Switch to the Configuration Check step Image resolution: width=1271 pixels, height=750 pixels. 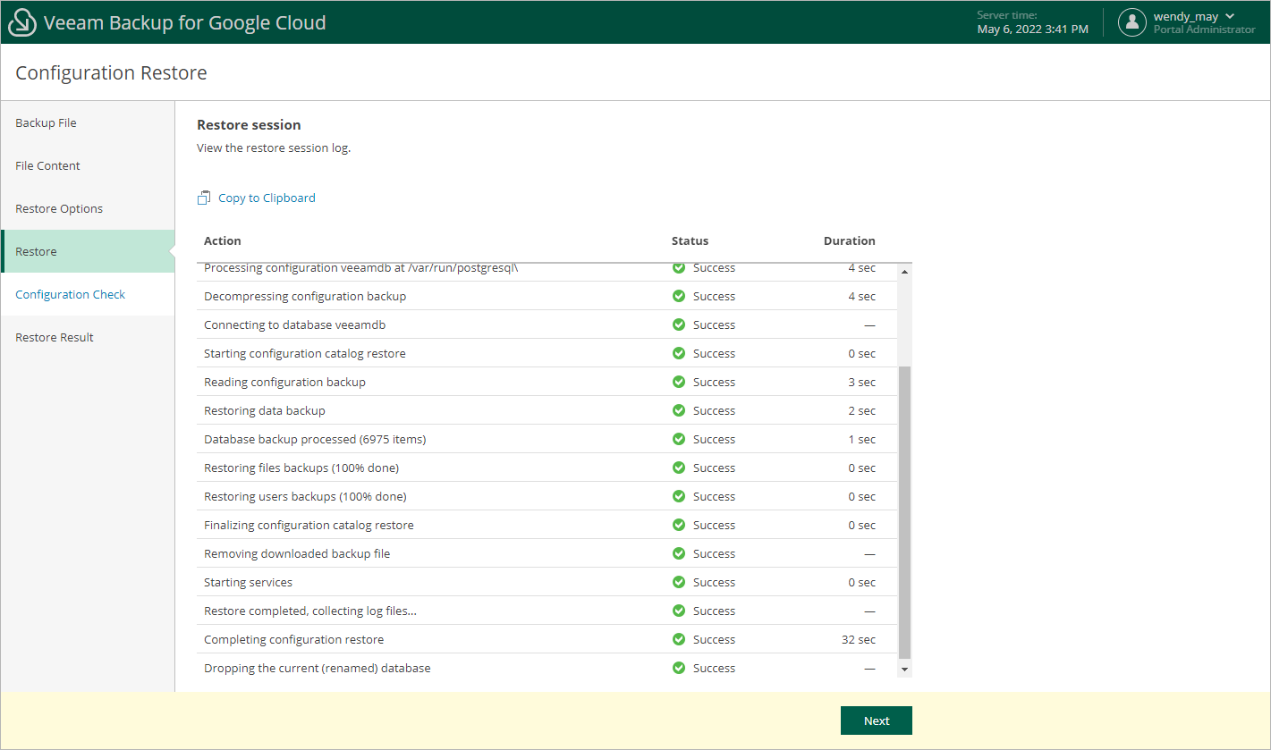70,294
